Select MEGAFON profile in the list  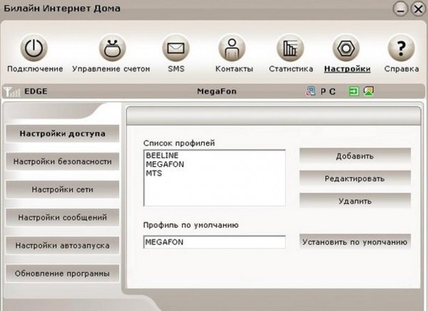tap(165, 164)
